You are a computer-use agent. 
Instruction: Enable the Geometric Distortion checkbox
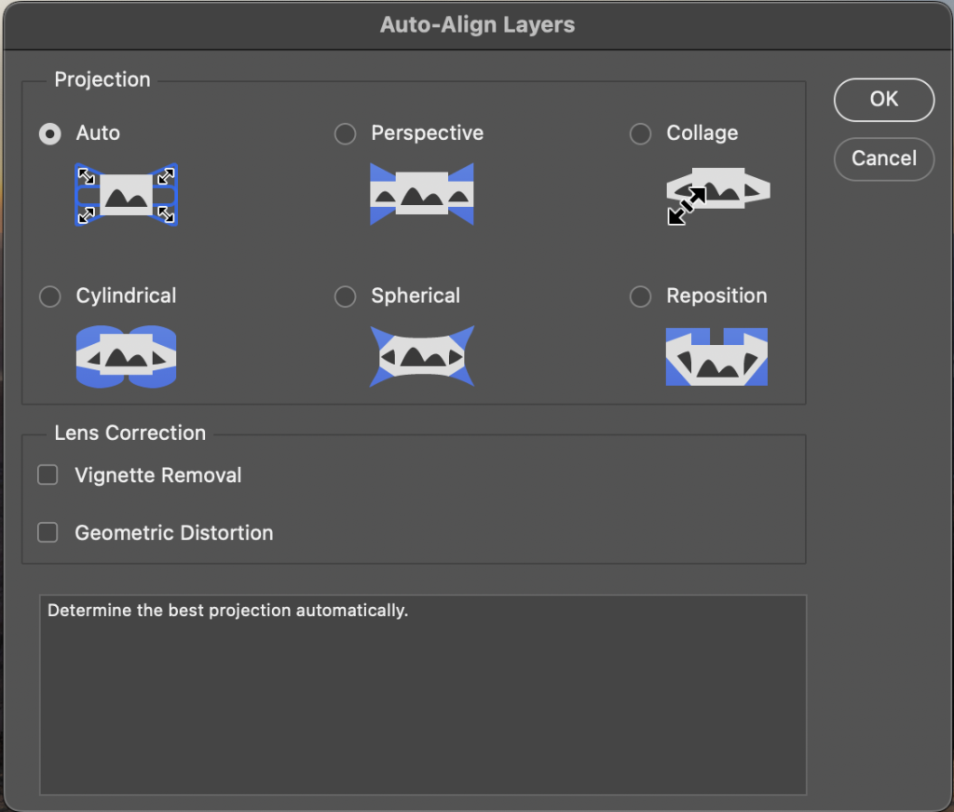click(48, 533)
